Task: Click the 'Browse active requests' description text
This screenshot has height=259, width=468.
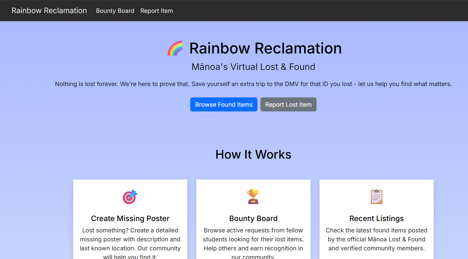Action: coord(253,239)
